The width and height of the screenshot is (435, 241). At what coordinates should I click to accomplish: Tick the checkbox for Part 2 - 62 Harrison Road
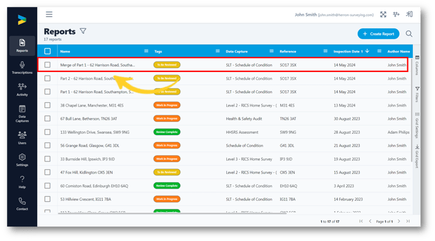coord(47,78)
